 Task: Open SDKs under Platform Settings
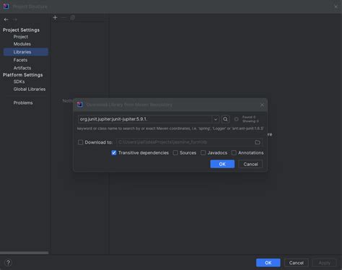tap(19, 82)
